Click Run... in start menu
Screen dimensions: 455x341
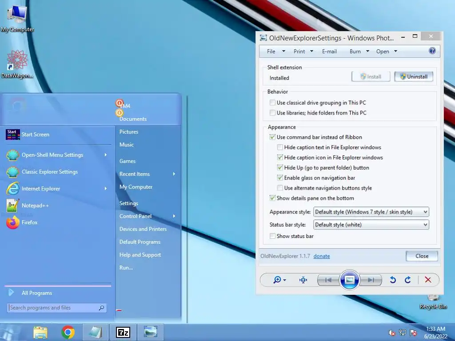(x=126, y=268)
